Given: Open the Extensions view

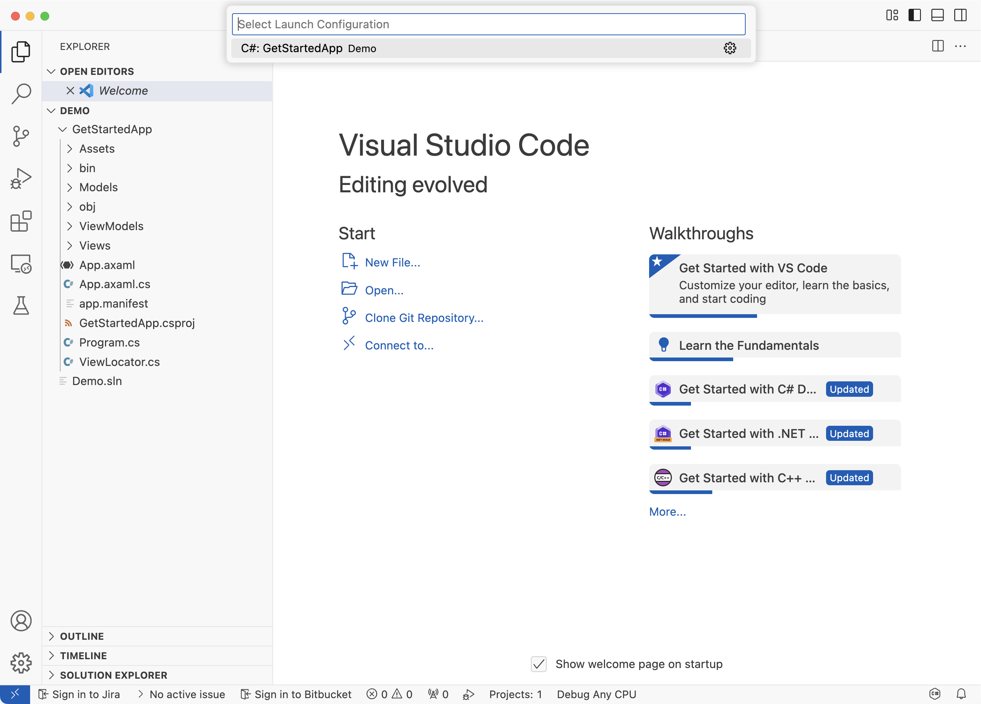Looking at the screenshot, I should (x=21, y=221).
